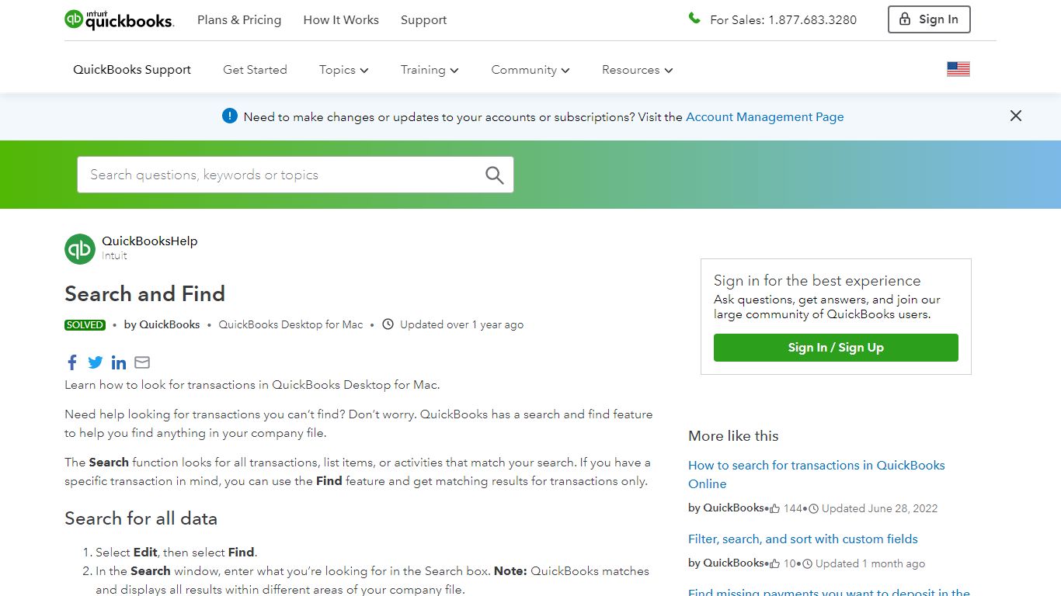Expand the Topics dropdown menu
Screen dimensions: 1061x596
coord(343,70)
